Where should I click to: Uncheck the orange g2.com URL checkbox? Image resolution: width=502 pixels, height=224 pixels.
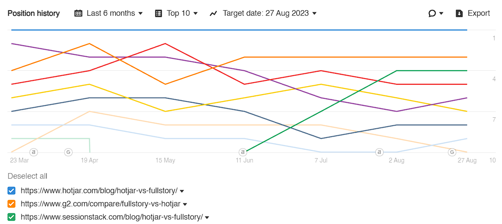click(11, 204)
